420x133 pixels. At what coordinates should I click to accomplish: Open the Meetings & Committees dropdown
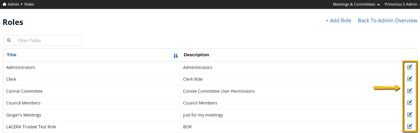tap(356, 4)
